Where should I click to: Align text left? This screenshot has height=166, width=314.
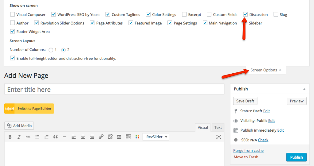[74, 137]
